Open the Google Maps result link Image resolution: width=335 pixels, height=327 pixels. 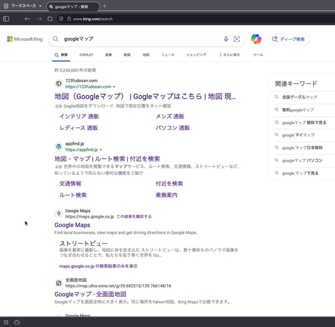[x=72, y=225]
